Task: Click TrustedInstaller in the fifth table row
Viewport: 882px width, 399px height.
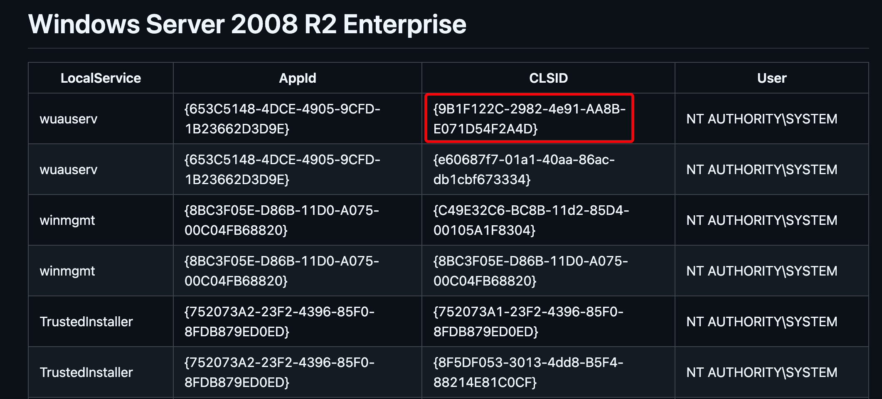Action: 86,322
